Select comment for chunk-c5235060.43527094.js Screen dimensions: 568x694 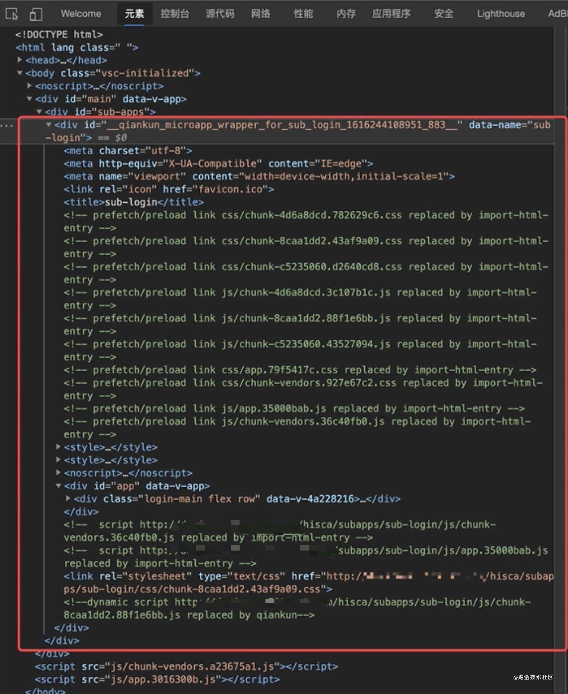point(300,351)
